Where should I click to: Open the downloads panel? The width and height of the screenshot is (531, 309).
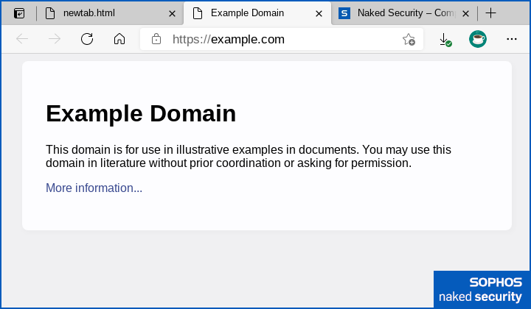point(445,40)
